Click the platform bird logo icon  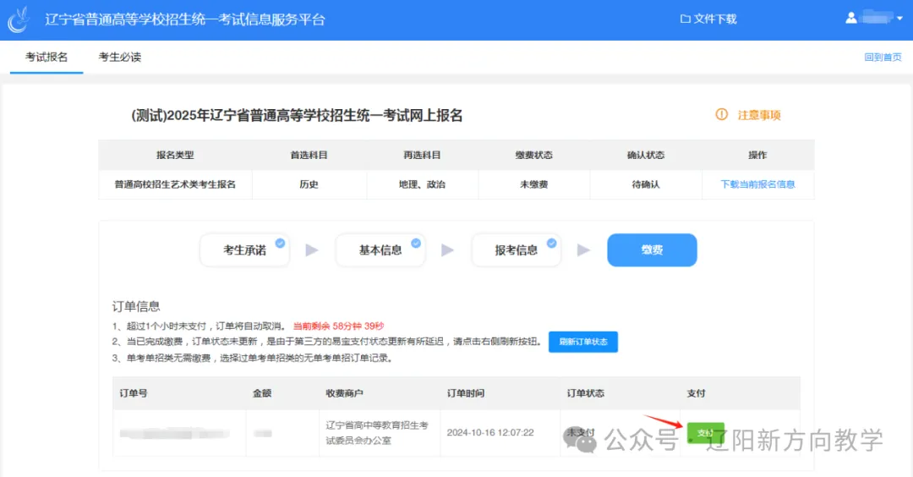(x=19, y=19)
